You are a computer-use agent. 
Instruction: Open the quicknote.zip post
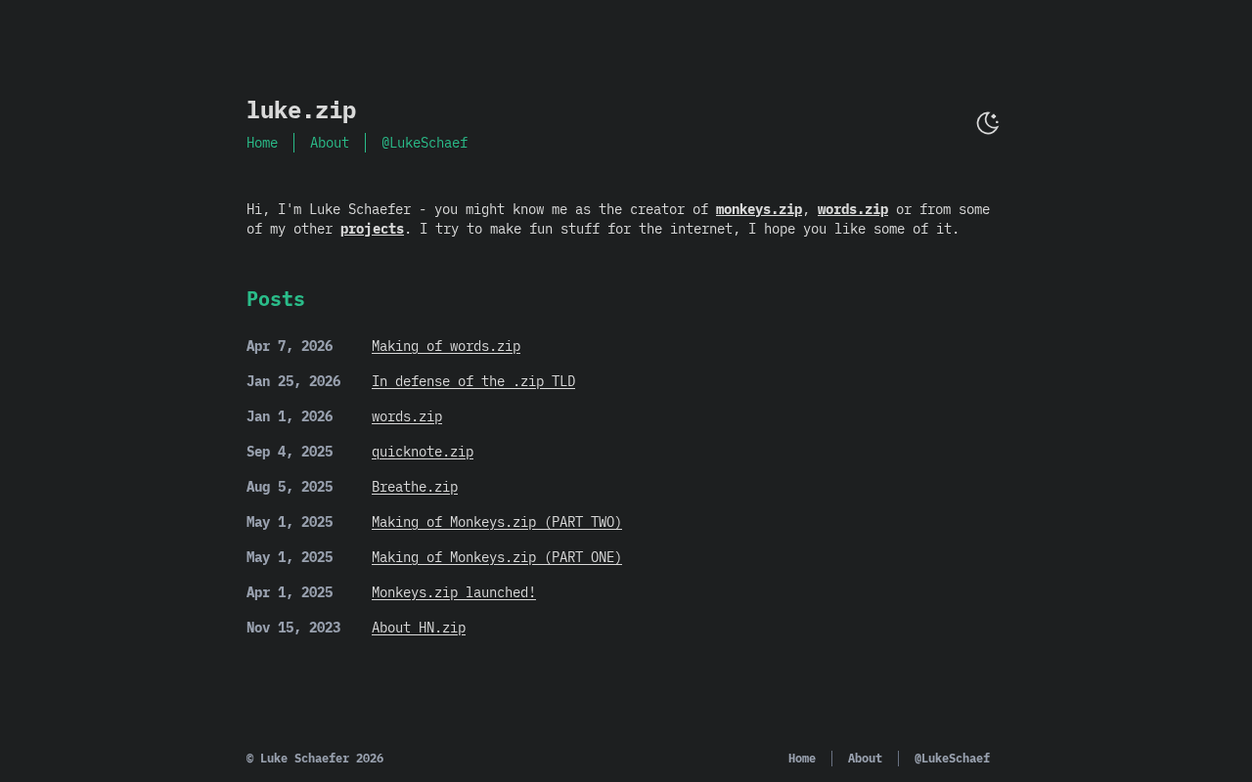tap(423, 452)
